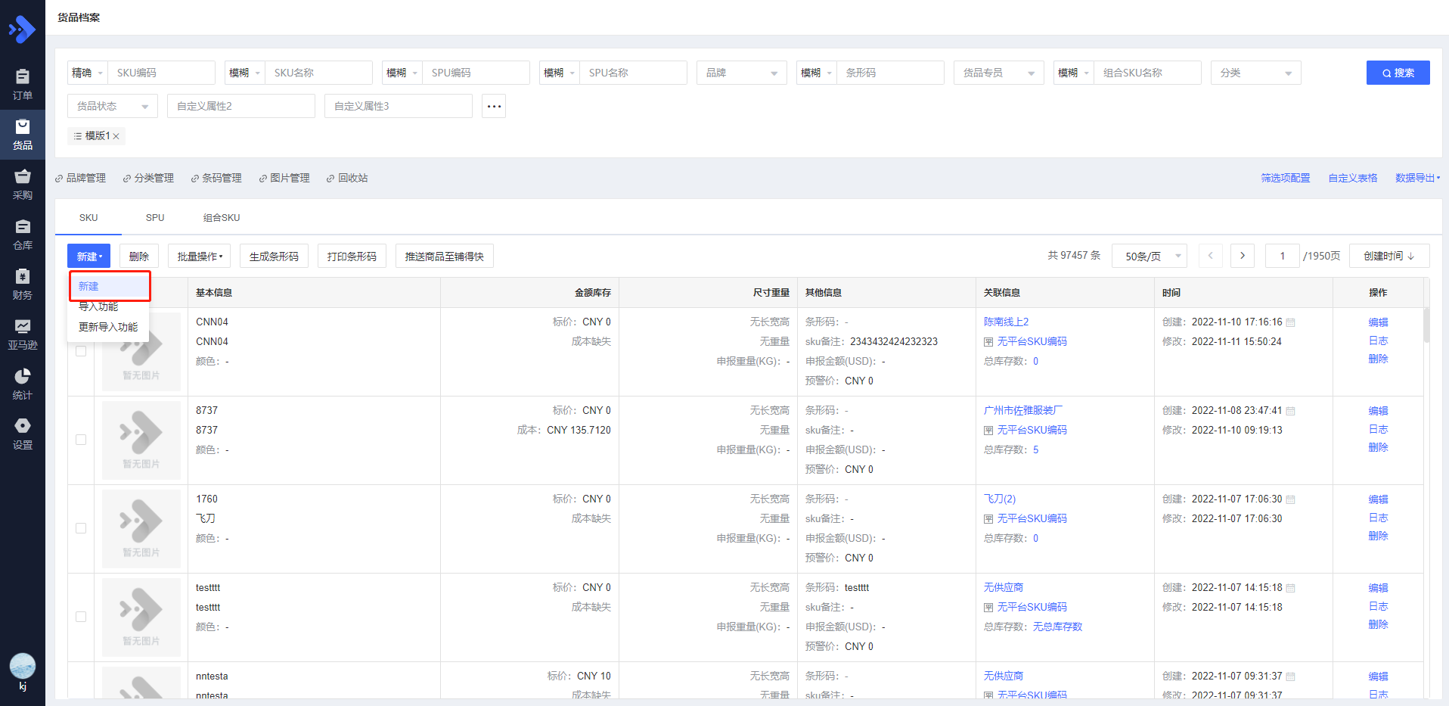The width and height of the screenshot is (1449, 706).
Task: Show more filter fields with the ellipsis button
Action: click(x=494, y=106)
